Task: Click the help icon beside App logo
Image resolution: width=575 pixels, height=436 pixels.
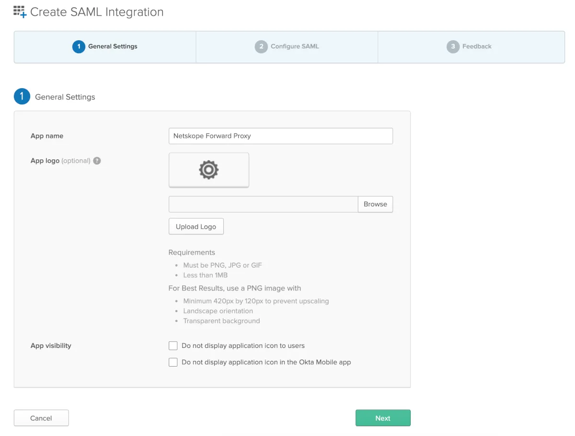Action: [x=97, y=161]
